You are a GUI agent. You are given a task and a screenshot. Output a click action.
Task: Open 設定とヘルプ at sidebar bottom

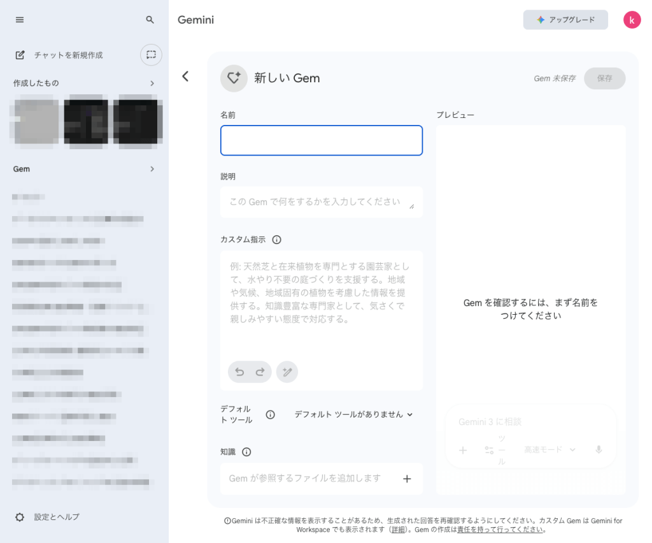[x=56, y=517]
